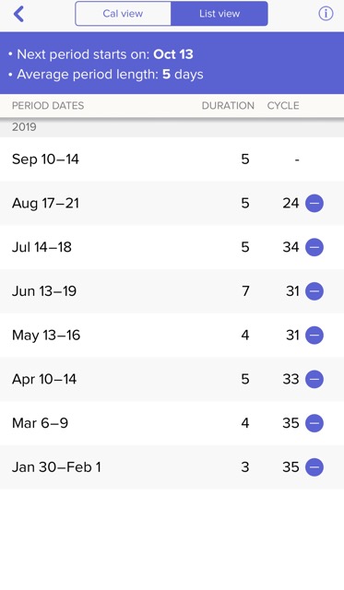Viewport: 344px width, 590px height.
Task: Tap the Jun 13–19 date label
Action: [x=44, y=291]
